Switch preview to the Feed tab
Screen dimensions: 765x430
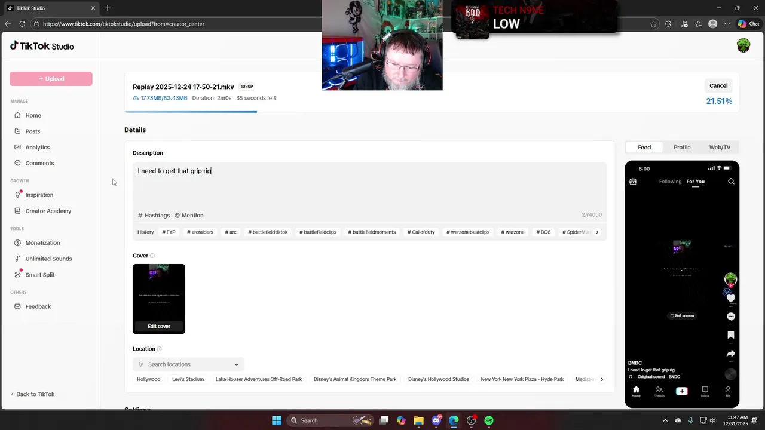pyautogui.click(x=644, y=148)
